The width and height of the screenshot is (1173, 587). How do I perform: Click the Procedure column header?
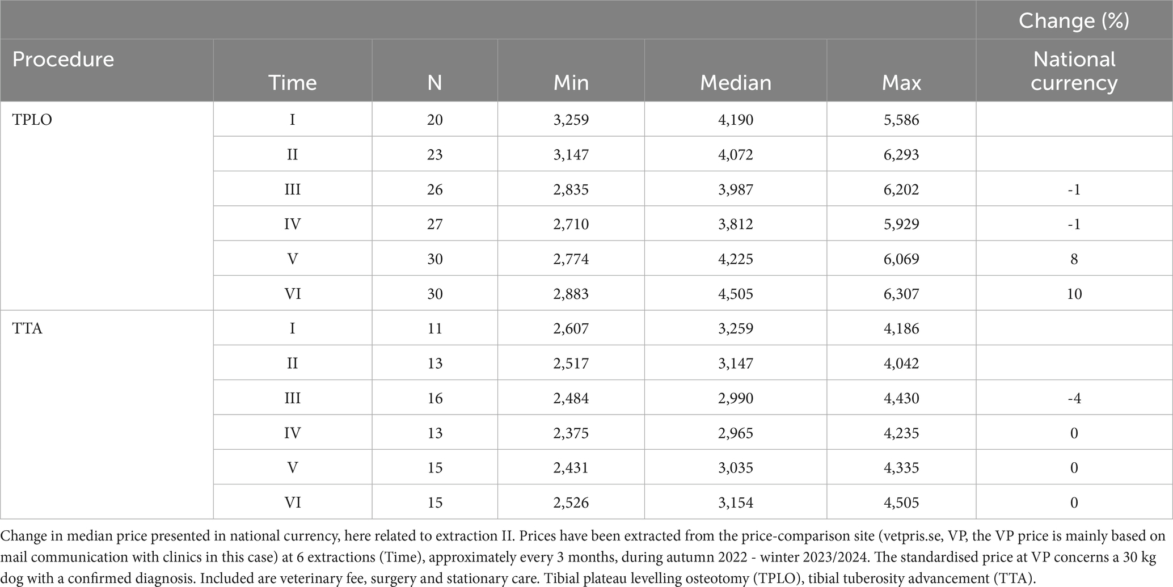point(63,60)
